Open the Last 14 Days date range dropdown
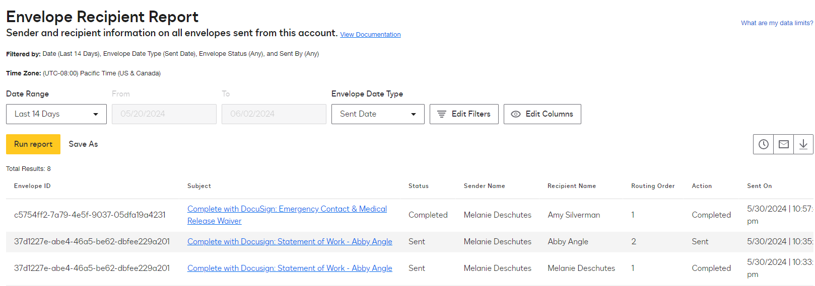This screenshot has height=286, width=815. coord(56,114)
